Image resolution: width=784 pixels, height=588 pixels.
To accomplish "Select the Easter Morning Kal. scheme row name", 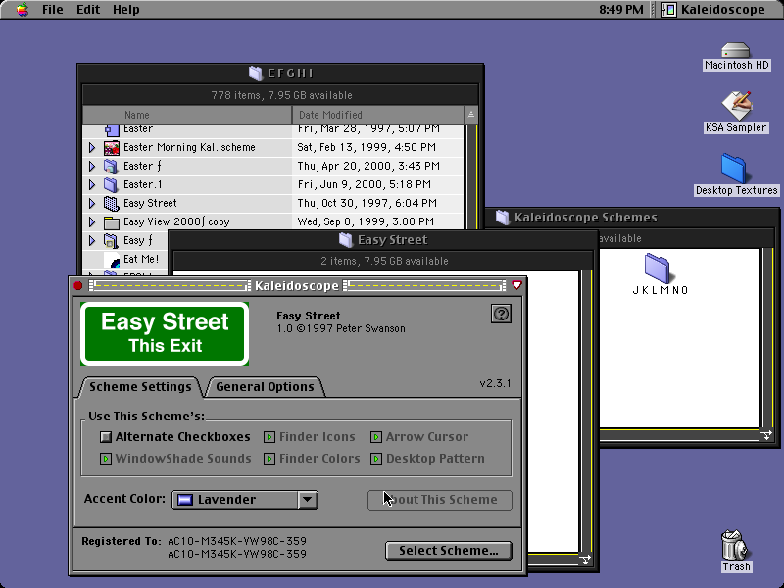I will tap(189, 148).
